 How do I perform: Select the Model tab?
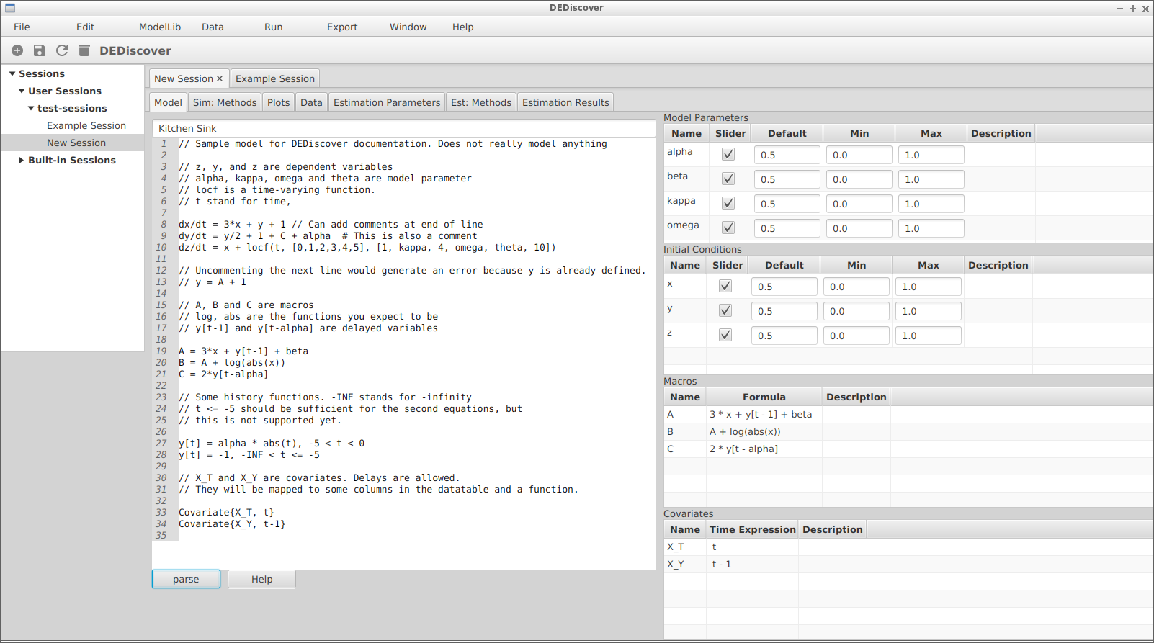pyautogui.click(x=168, y=102)
